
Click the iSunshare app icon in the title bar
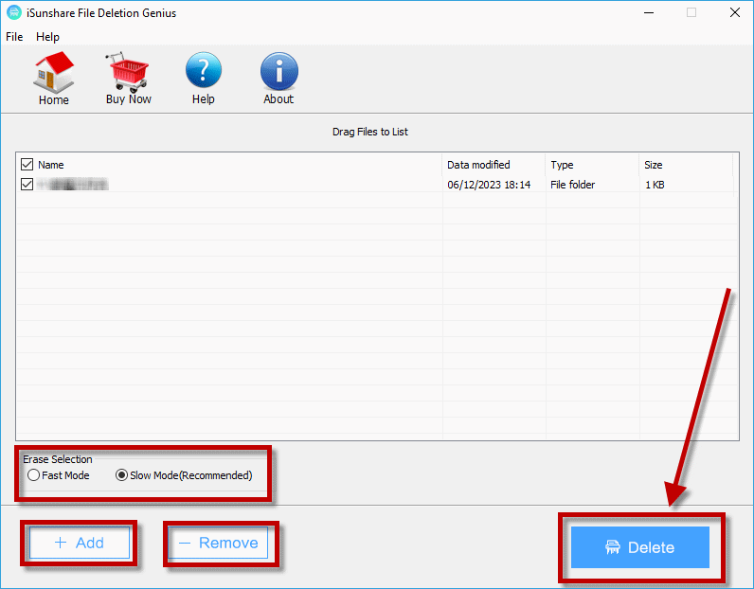click(x=14, y=13)
